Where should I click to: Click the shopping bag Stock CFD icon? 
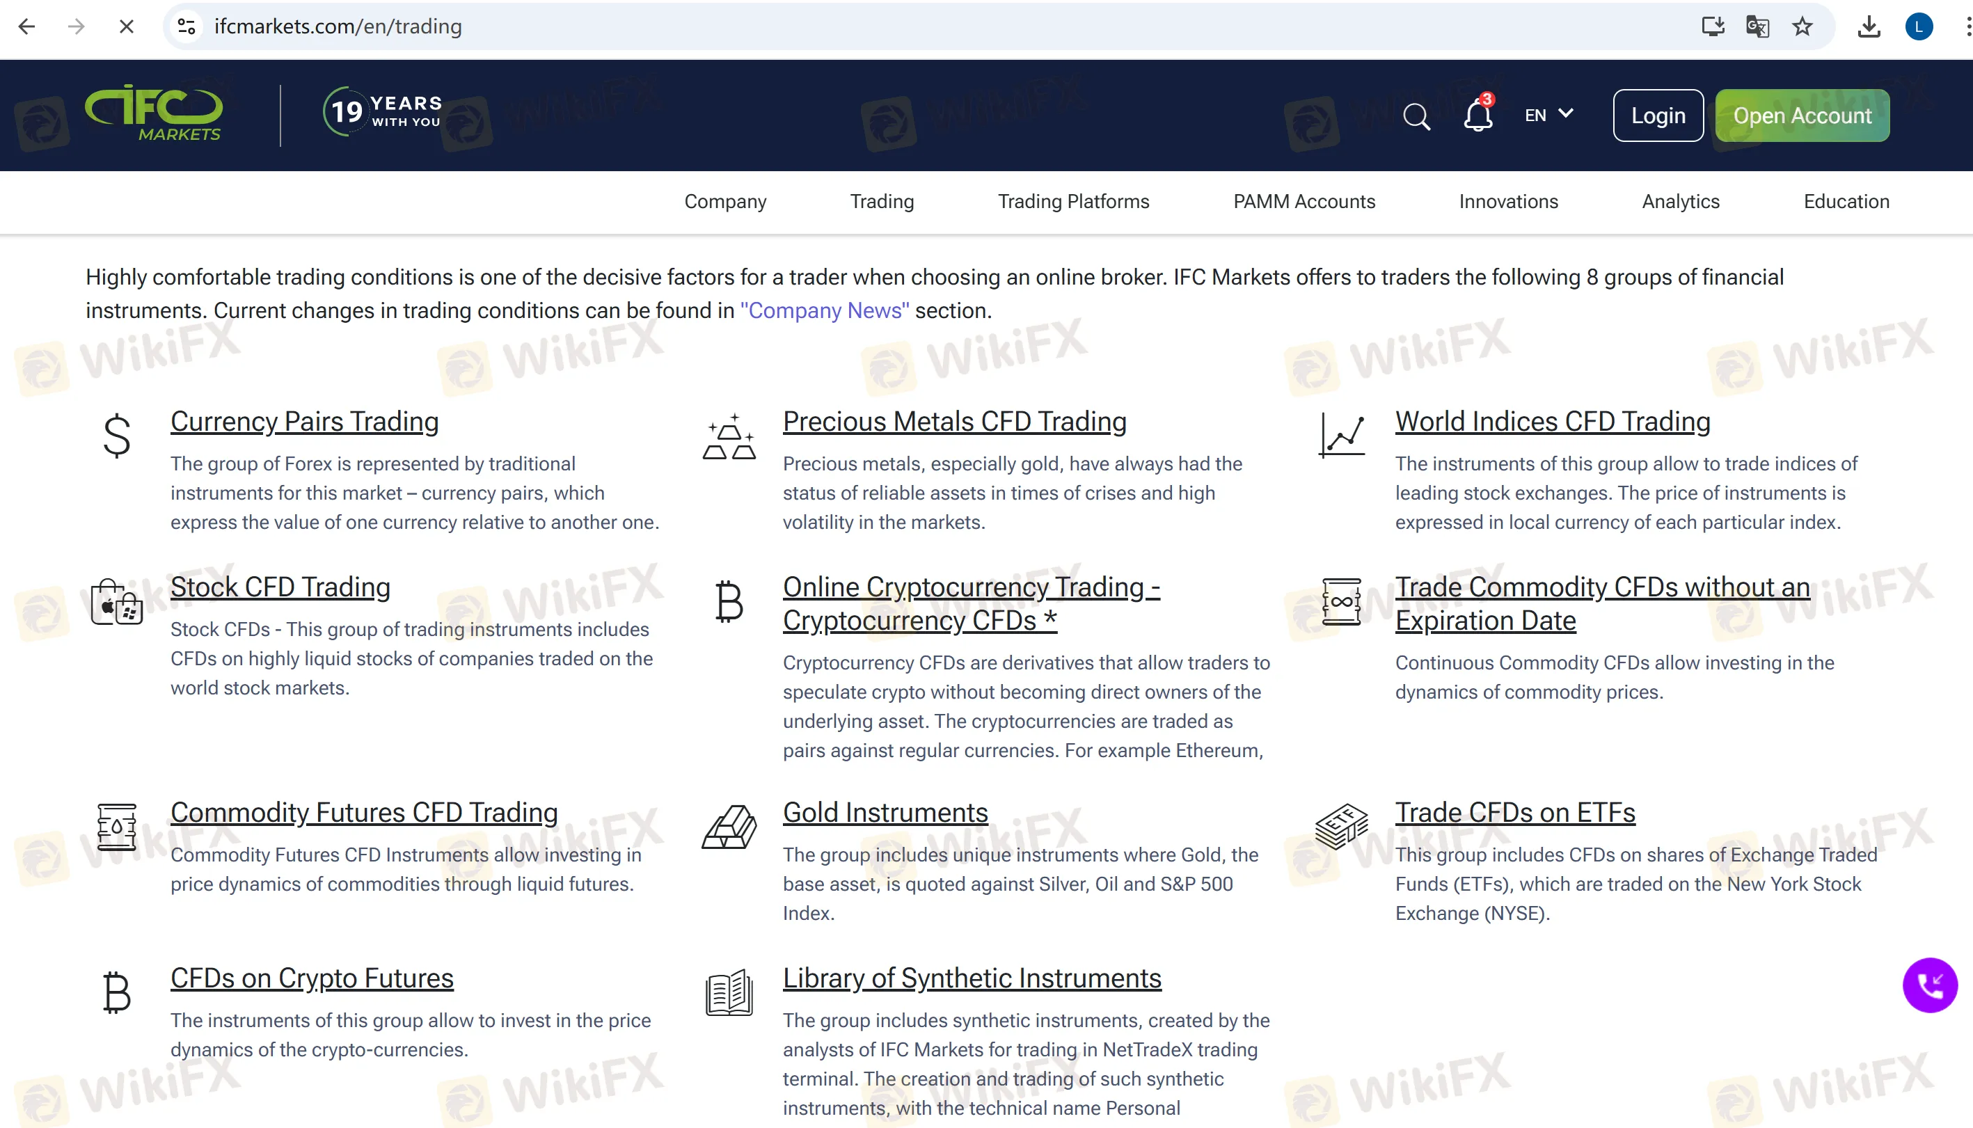(116, 601)
